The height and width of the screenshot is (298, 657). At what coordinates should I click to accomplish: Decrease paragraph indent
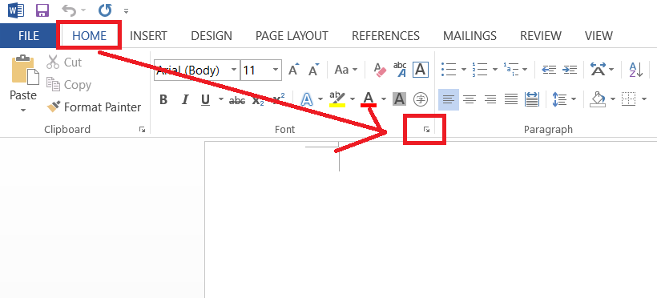point(549,70)
